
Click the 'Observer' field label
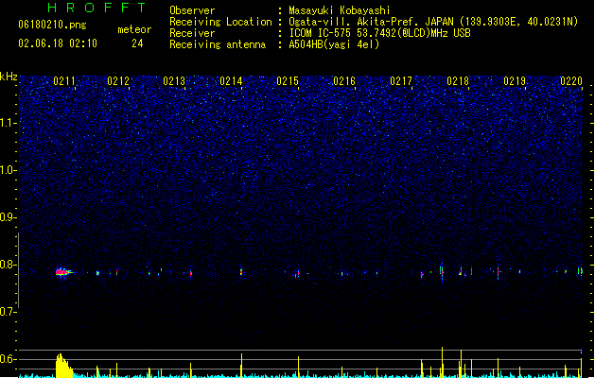point(192,10)
